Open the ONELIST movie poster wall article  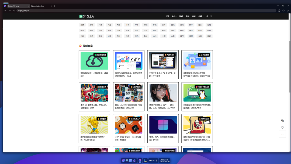point(129,97)
